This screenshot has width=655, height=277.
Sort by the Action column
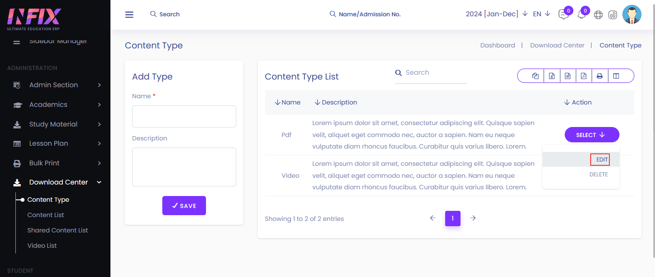(578, 103)
